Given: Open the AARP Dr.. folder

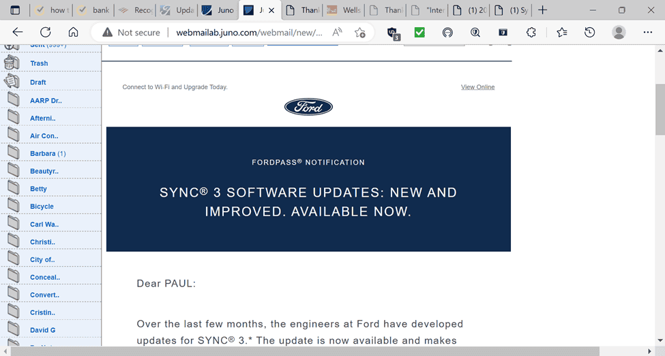Looking at the screenshot, I should click(x=46, y=101).
